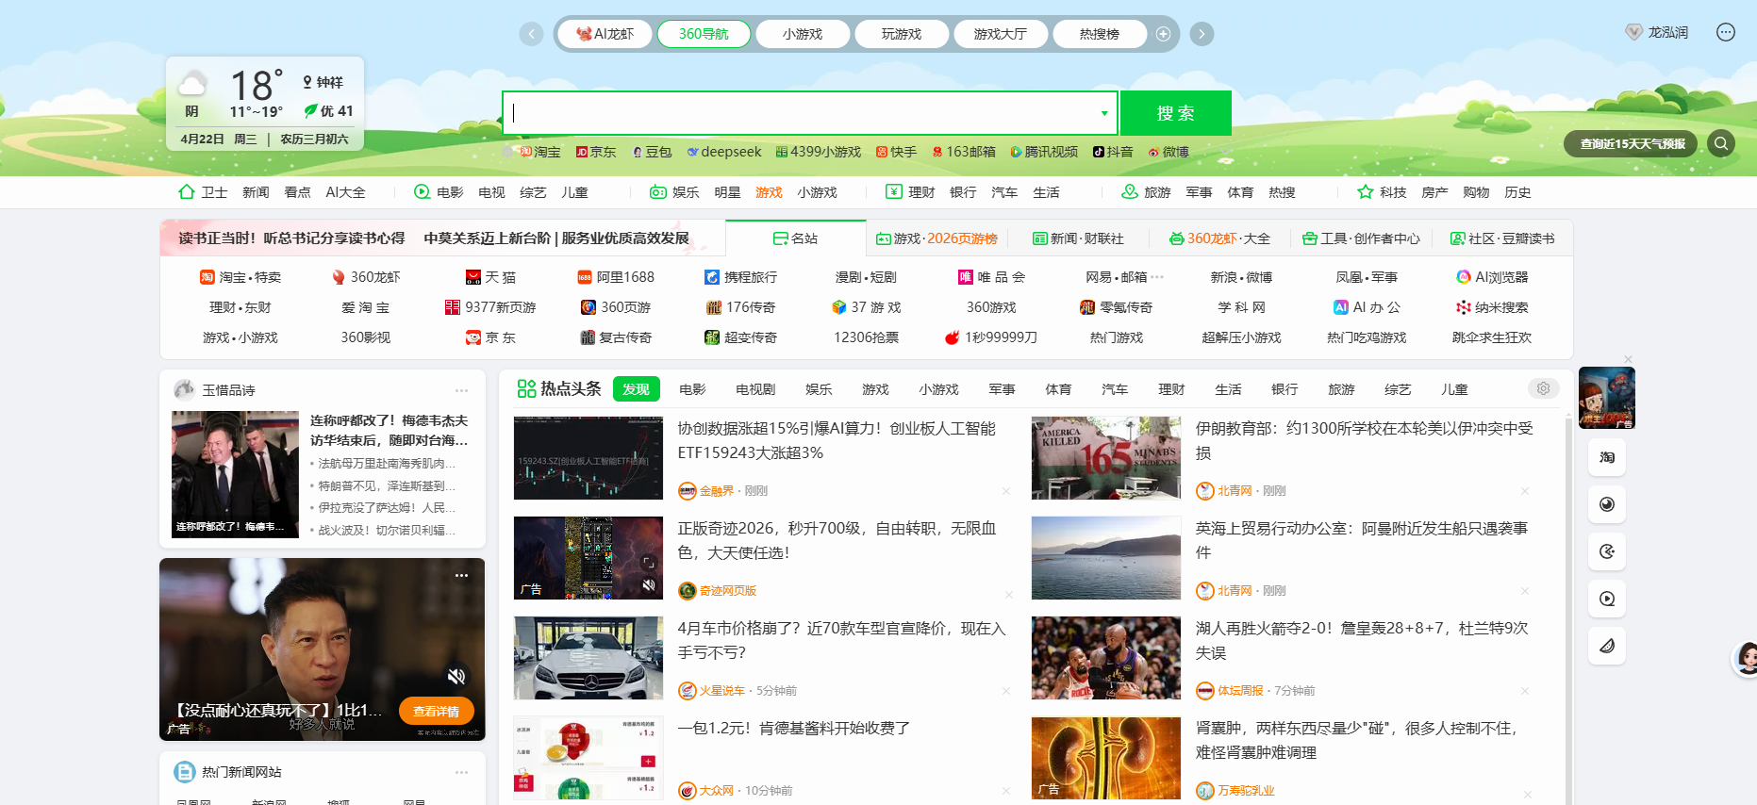1757x805 pixels.
Task: Click the video play icon in the sidebar
Action: coord(1607,599)
